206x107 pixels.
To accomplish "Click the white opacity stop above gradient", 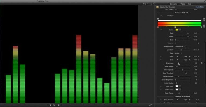I will click(158, 19).
